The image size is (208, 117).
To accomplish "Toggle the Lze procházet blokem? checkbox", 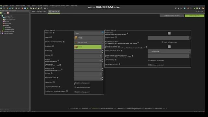I will (75, 87).
